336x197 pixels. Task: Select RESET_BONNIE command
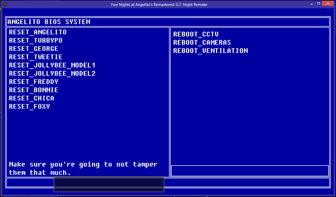point(34,90)
